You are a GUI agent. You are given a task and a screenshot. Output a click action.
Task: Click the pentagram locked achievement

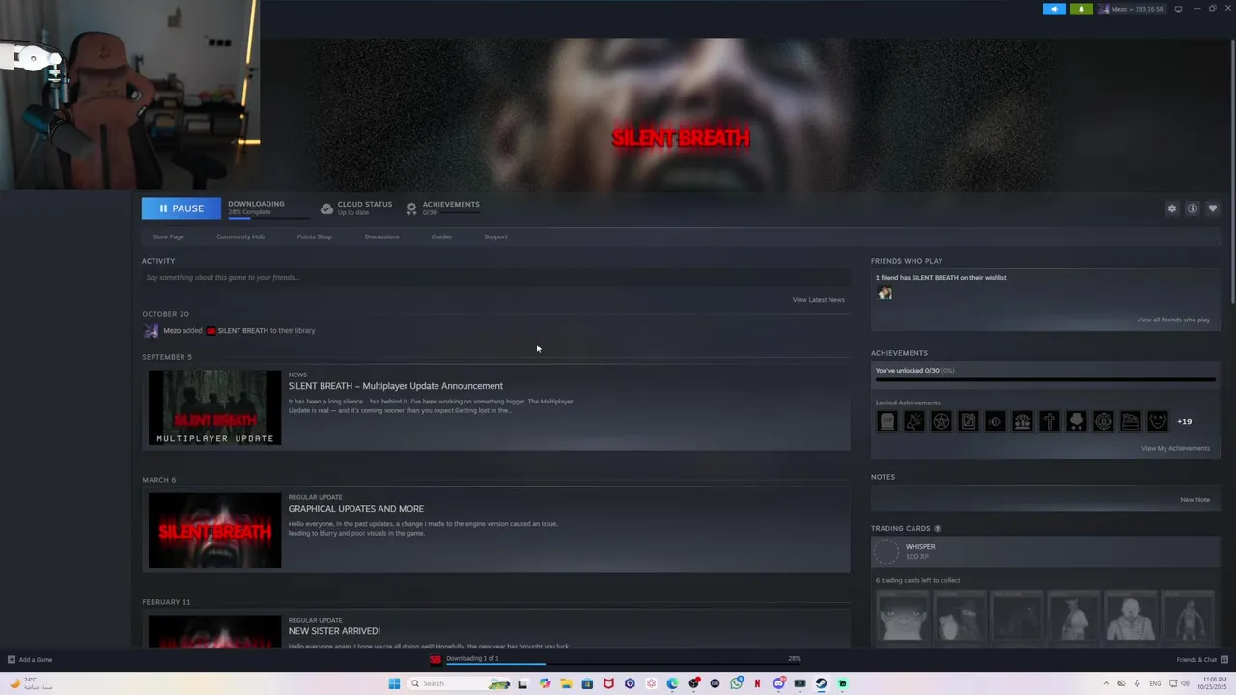click(x=941, y=421)
